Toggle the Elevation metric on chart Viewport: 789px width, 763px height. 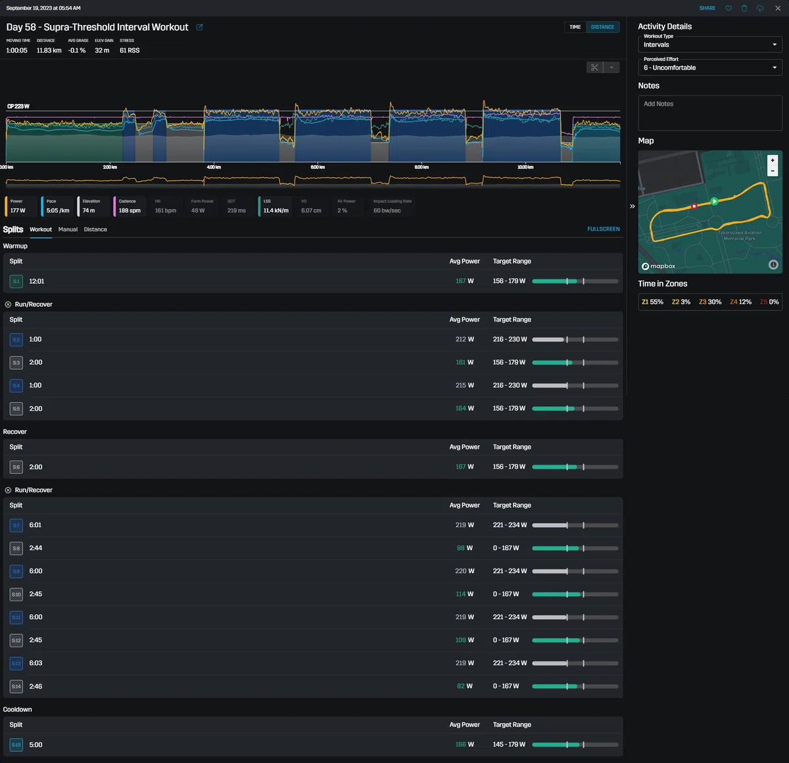(x=93, y=206)
